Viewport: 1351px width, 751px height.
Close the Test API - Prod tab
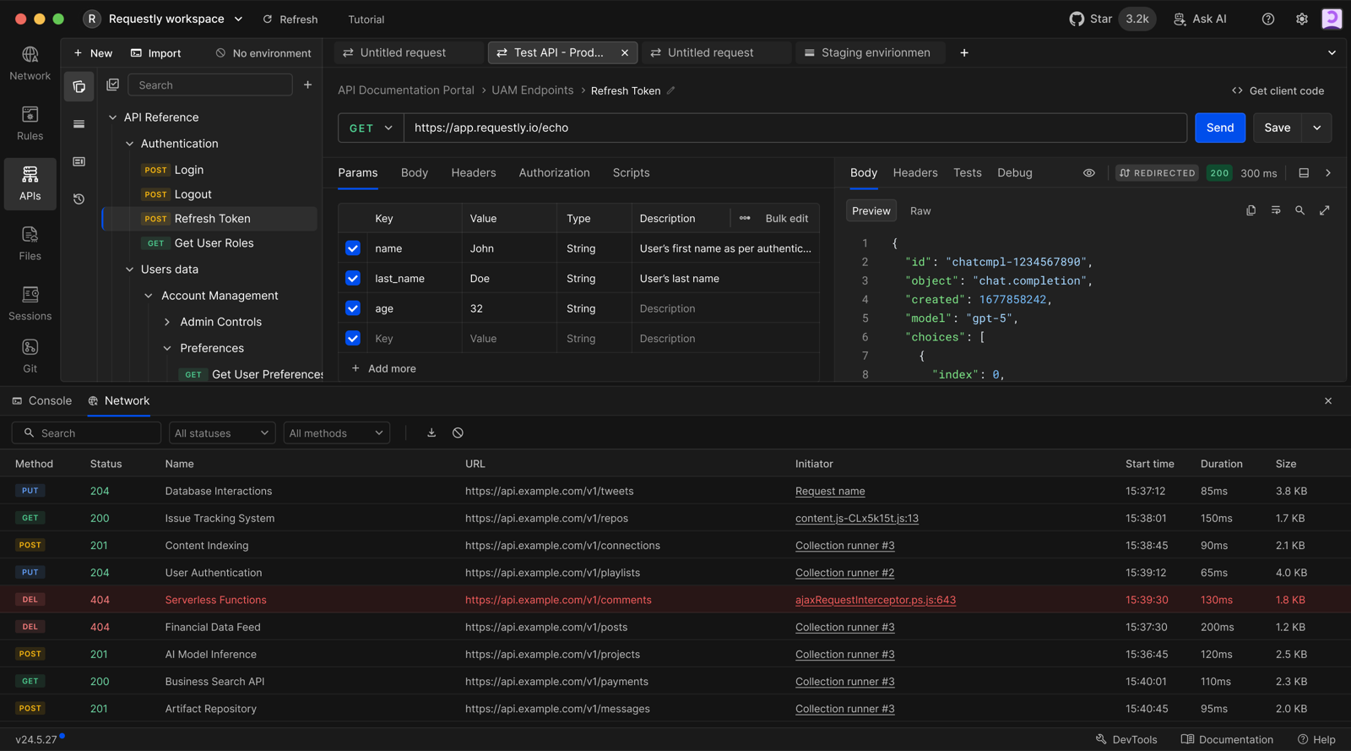click(x=625, y=52)
